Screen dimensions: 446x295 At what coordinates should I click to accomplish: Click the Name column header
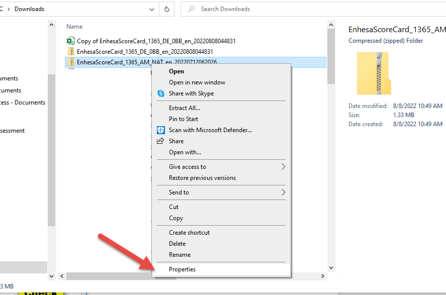click(x=74, y=27)
